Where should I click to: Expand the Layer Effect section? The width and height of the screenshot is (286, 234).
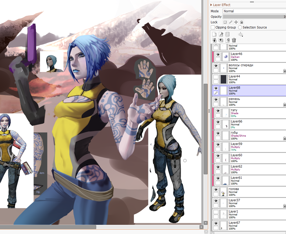pyautogui.click(x=211, y=5)
